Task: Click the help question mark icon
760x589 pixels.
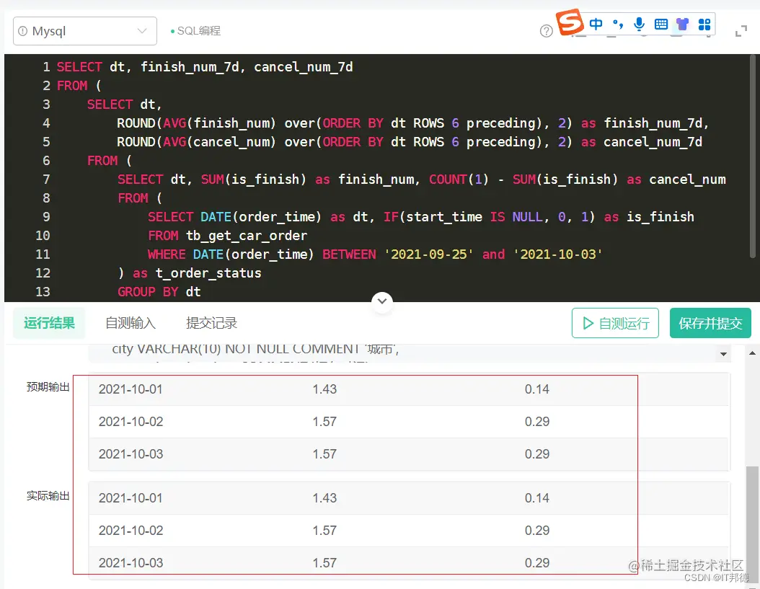Action: coord(547,31)
